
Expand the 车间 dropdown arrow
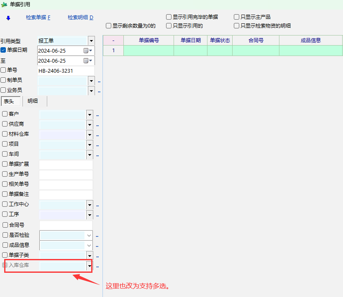coord(90,155)
